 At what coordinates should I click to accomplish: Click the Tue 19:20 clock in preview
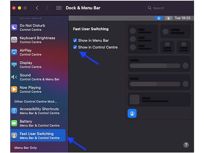point(182,18)
